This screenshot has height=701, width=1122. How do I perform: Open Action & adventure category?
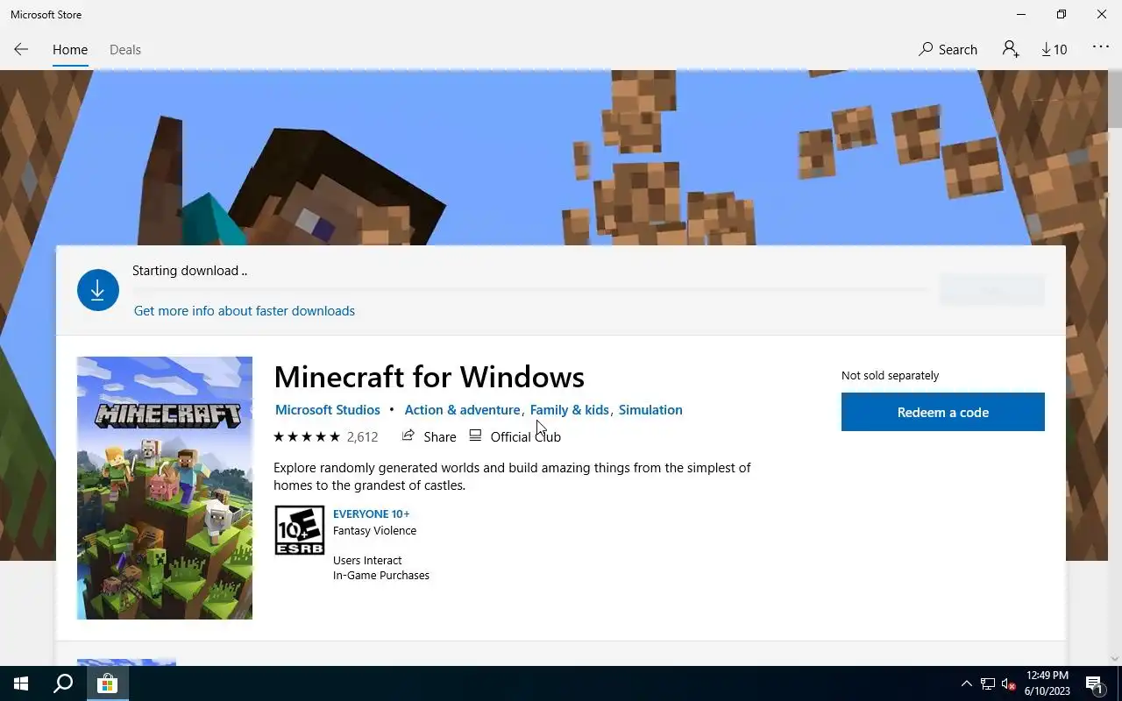tap(462, 410)
